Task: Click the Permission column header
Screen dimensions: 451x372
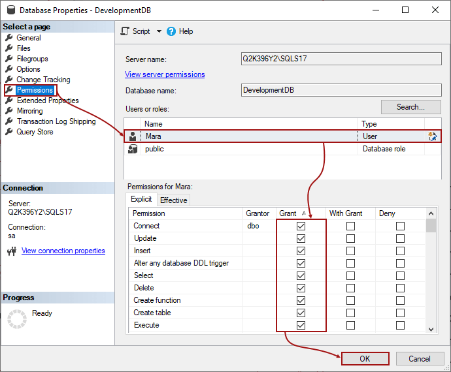Action: point(186,213)
